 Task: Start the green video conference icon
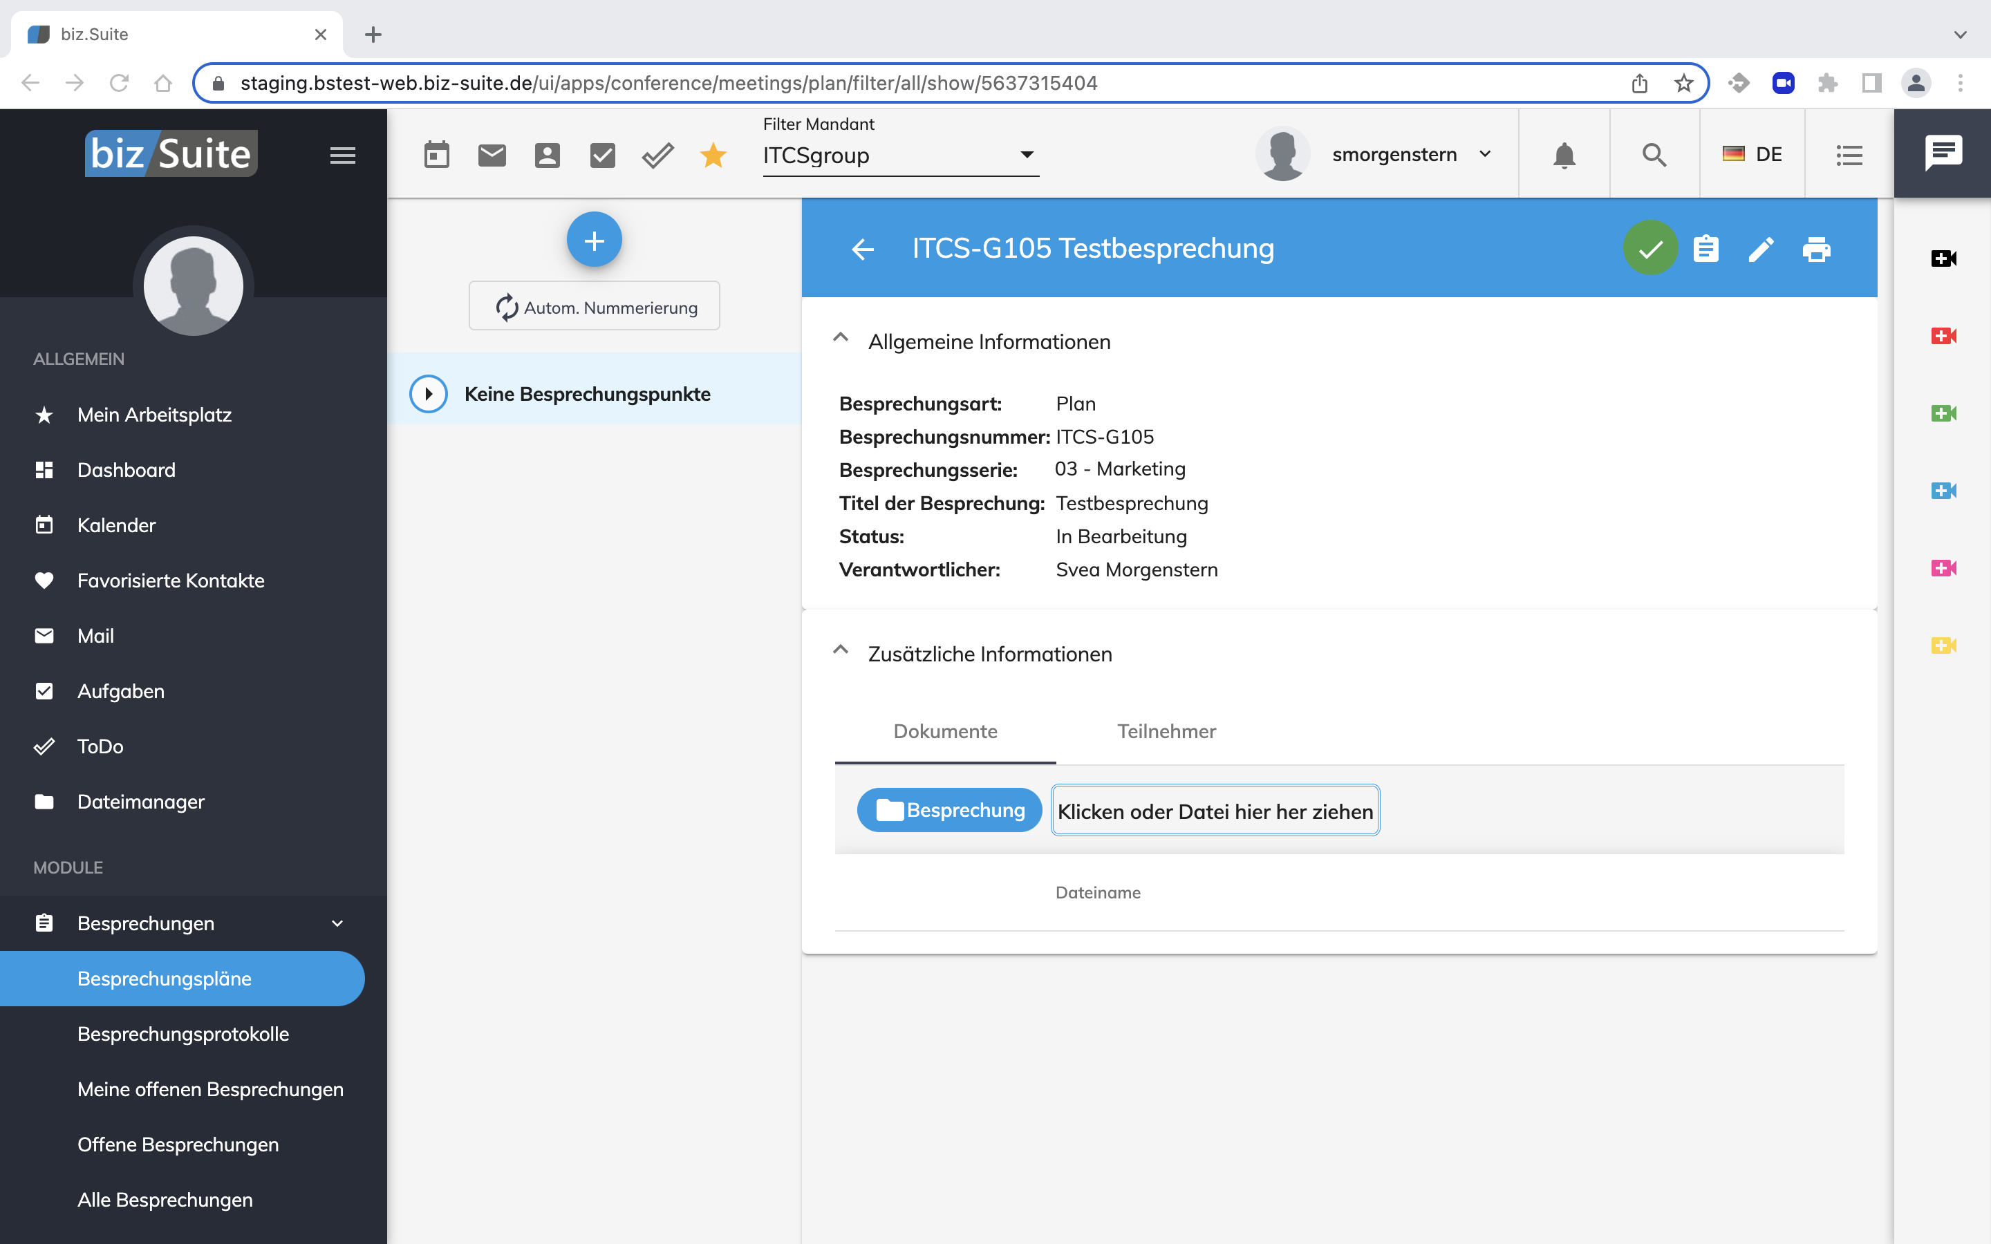click(x=1943, y=413)
